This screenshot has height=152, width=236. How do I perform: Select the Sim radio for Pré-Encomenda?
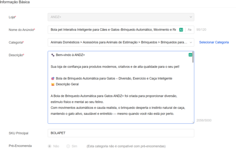(68, 146)
